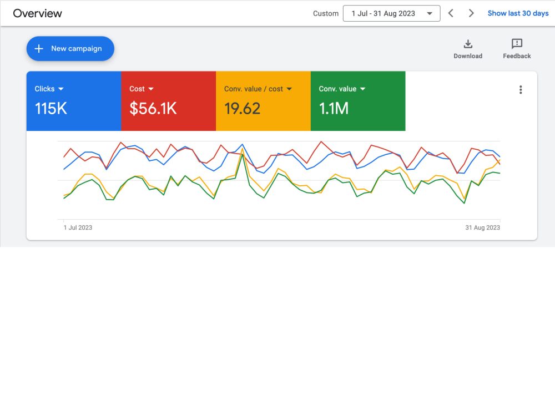Open the date range dropdown 1 Jul - 31 Aug 2023
The height and width of the screenshot is (416, 555).
click(x=391, y=13)
